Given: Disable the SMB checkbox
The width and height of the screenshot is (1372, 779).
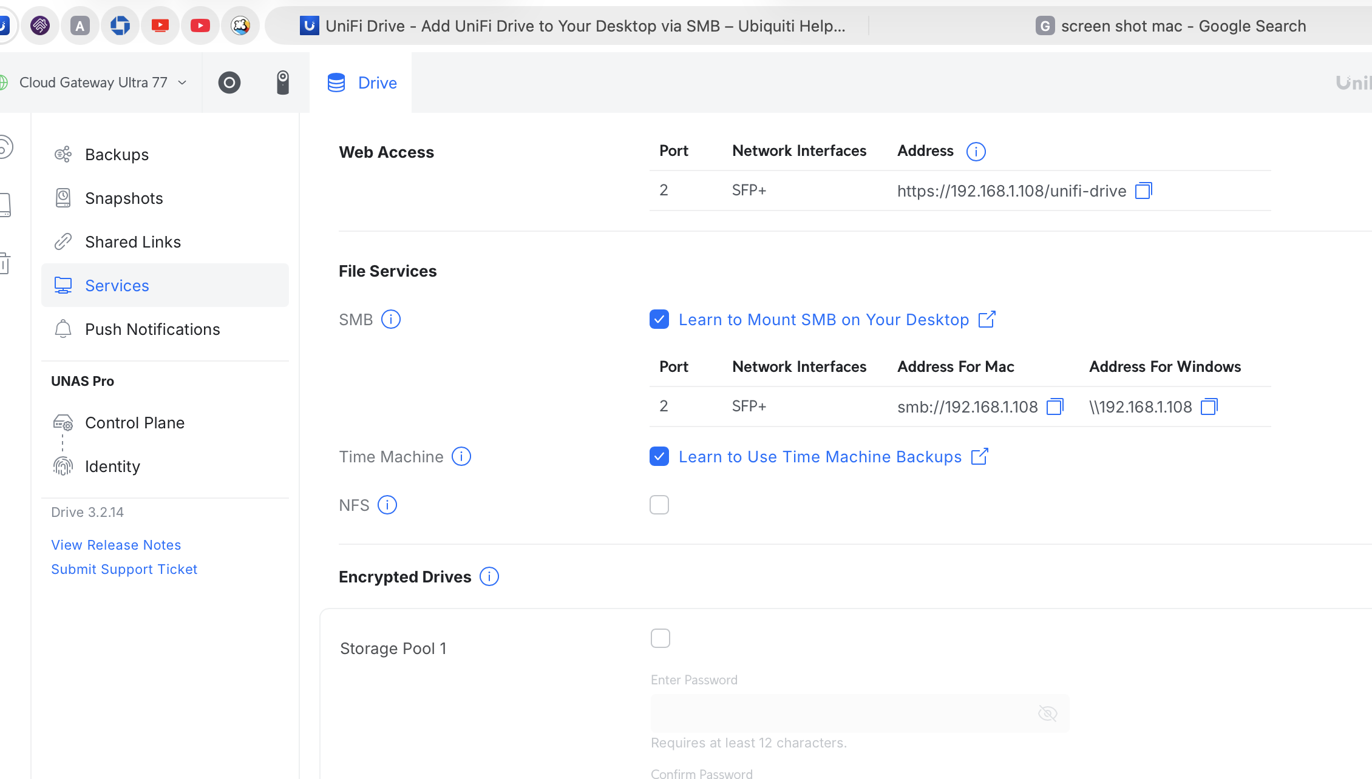Looking at the screenshot, I should point(659,319).
